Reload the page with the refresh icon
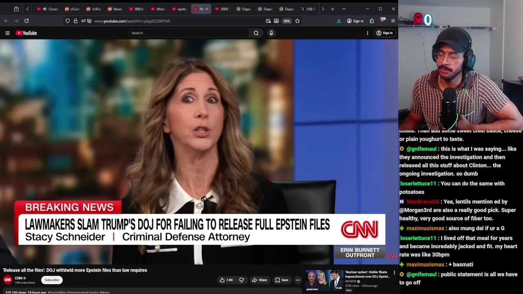The height and width of the screenshot is (294, 523). pyautogui.click(x=27, y=21)
